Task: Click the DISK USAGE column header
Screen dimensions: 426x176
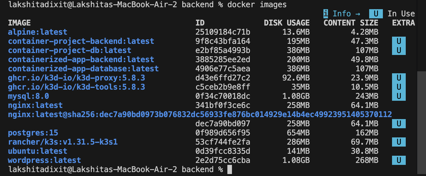Action: click(287, 23)
